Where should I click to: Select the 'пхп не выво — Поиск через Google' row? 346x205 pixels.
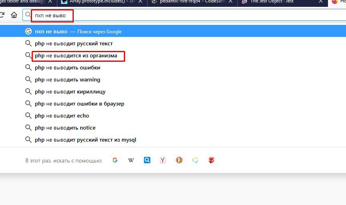click(x=173, y=31)
